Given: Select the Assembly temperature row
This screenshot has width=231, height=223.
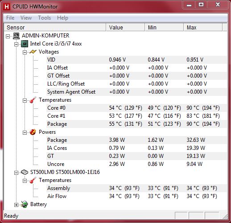Looking at the screenshot, I should coord(137,188).
